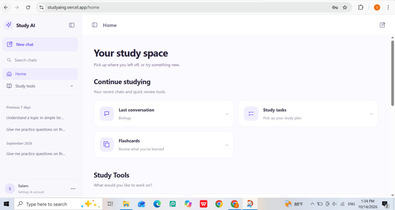Click the orange Chrome profile avatar

click(x=377, y=7)
